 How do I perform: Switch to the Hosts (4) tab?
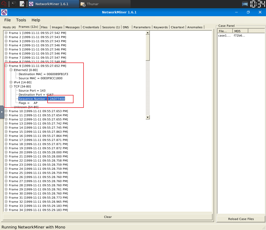tap(9, 27)
